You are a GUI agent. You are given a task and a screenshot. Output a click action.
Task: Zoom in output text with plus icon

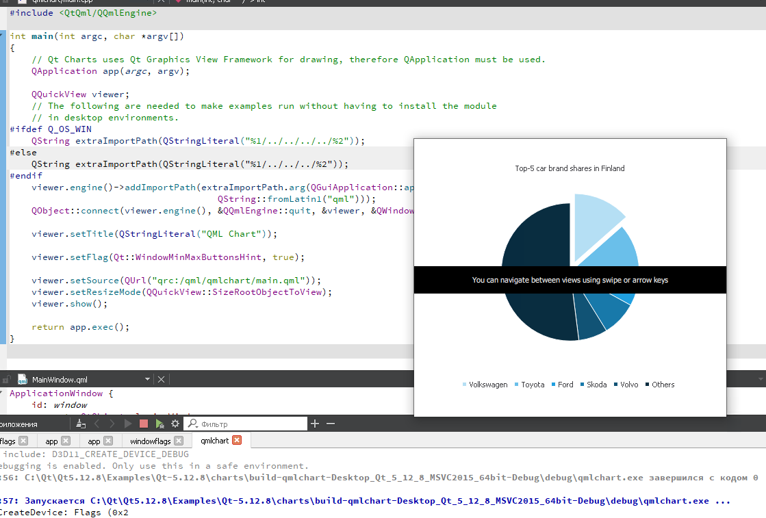tap(315, 424)
